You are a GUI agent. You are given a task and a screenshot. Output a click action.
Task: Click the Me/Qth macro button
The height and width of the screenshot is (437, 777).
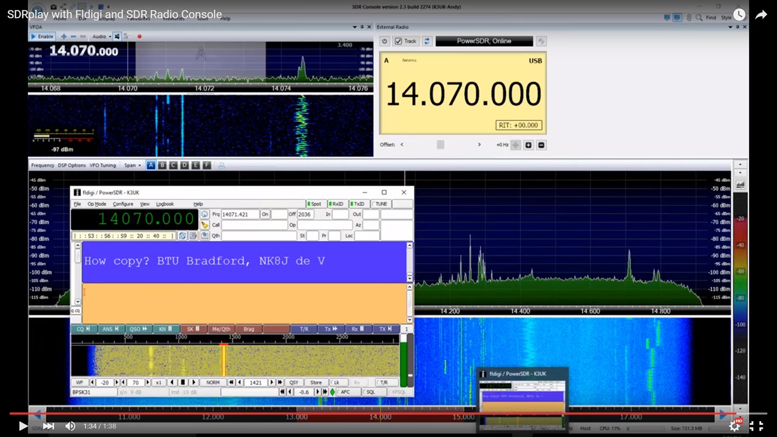(x=221, y=329)
